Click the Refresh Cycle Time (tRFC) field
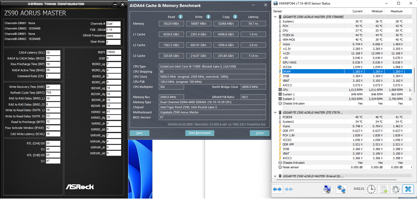417x209 pixels. tap(53, 93)
